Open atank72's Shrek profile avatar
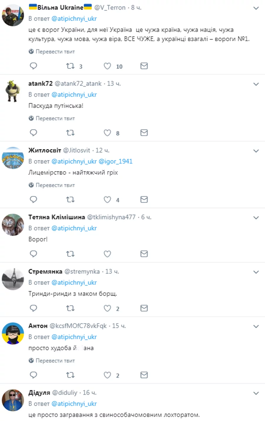 tap(13, 91)
